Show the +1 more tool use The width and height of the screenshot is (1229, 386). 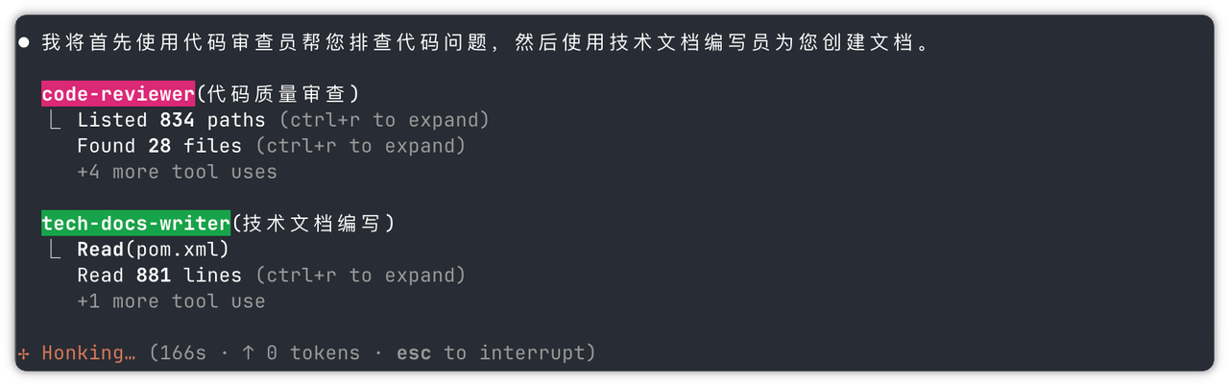171,302
